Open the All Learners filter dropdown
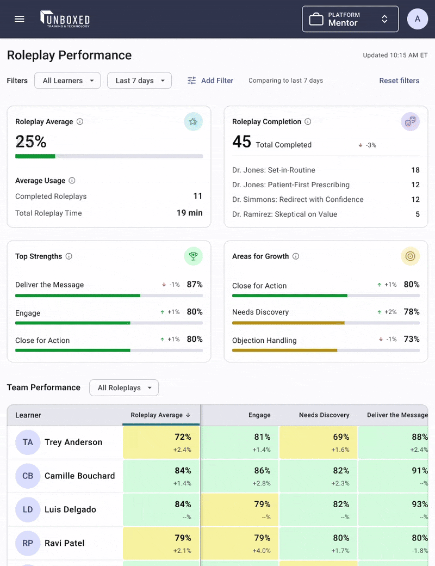435x566 pixels. tap(67, 81)
